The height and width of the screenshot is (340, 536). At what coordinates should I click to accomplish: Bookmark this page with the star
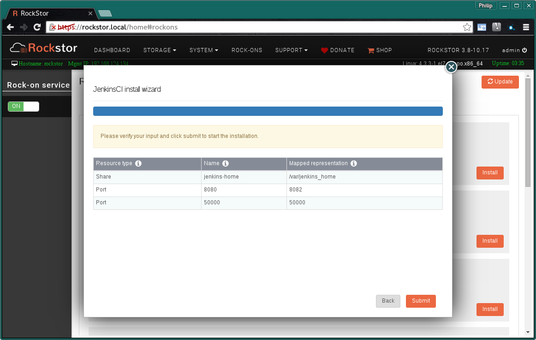tap(467, 27)
